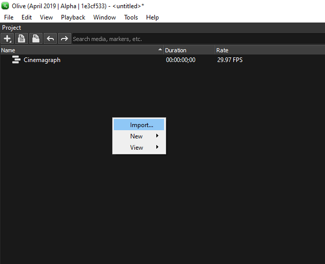Click the Redo arrow button
Screen dimensions: 325x264
tap(65, 38)
